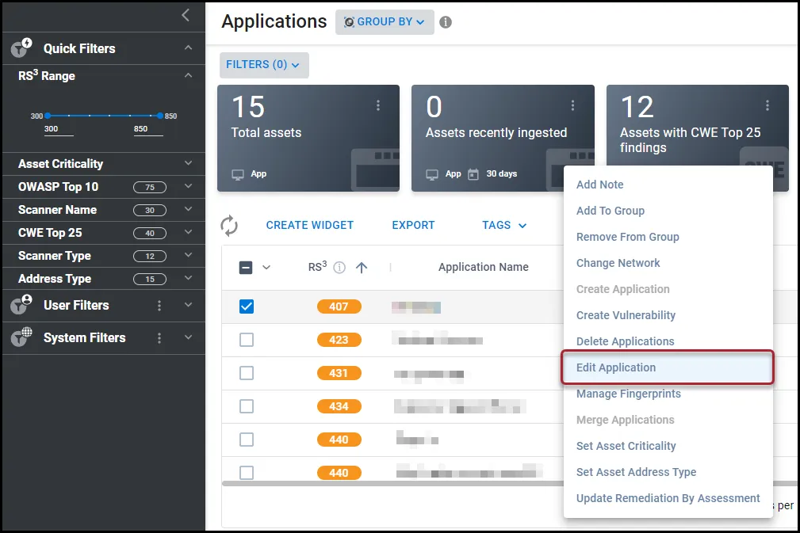Select Set Asset Address Type menu entry
This screenshot has width=800, height=533.
click(668, 472)
